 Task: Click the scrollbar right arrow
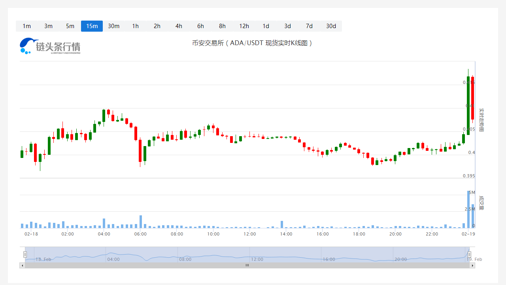[x=472, y=266]
